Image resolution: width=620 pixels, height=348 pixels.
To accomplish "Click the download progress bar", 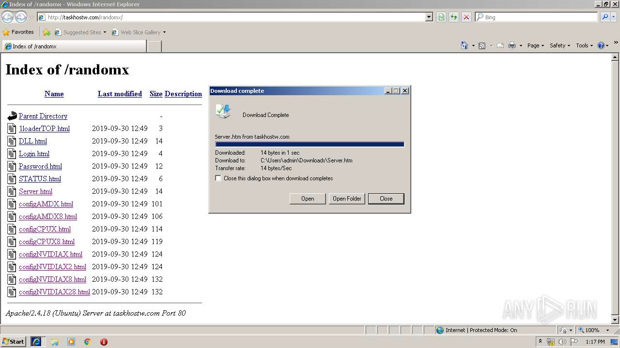I will (310, 144).
